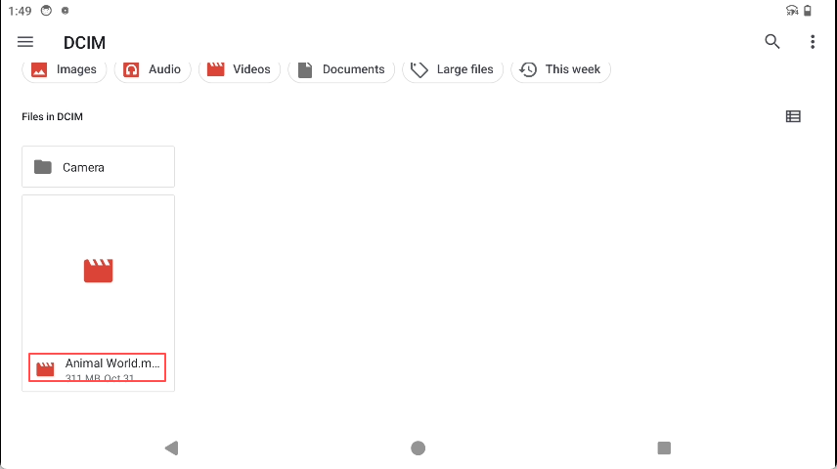Filter files by Images chip
Image resolution: width=837 pixels, height=469 pixels.
point(65,69)
